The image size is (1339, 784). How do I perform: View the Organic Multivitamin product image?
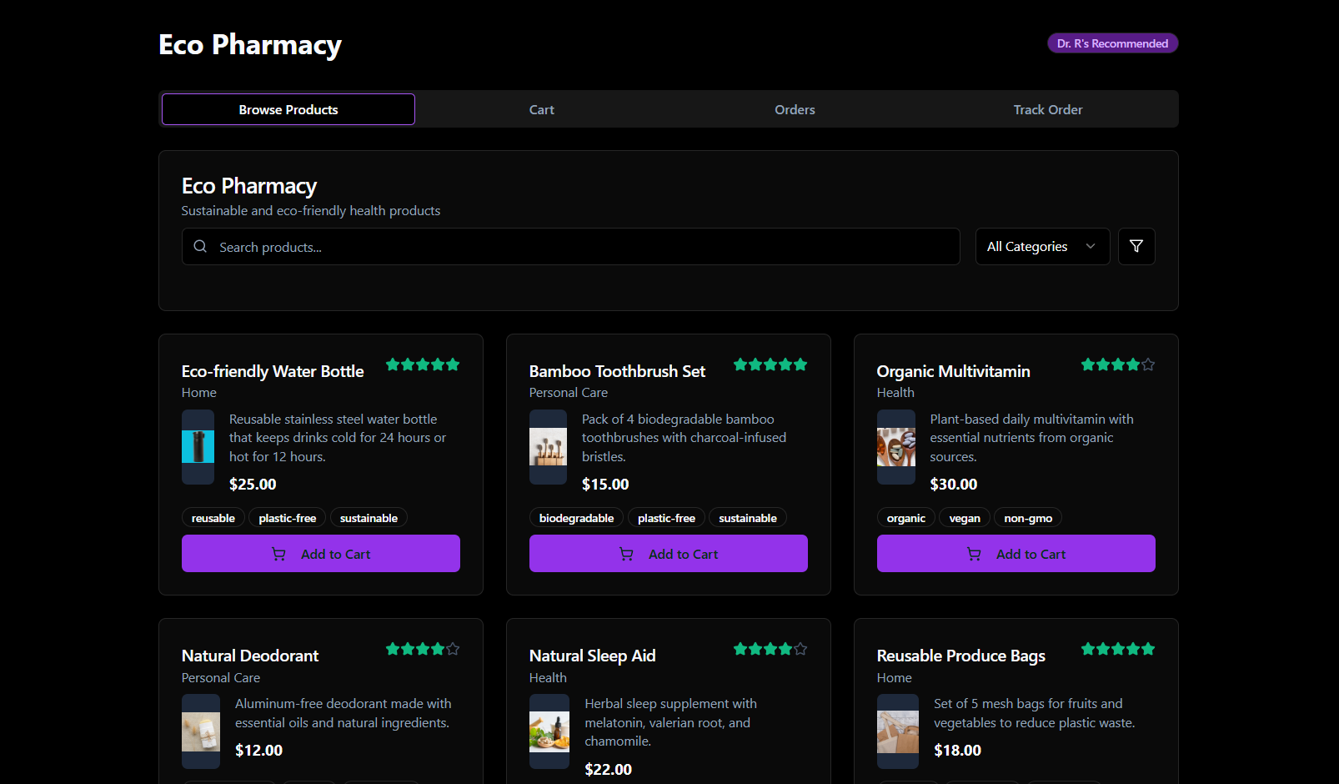(896, 447)
